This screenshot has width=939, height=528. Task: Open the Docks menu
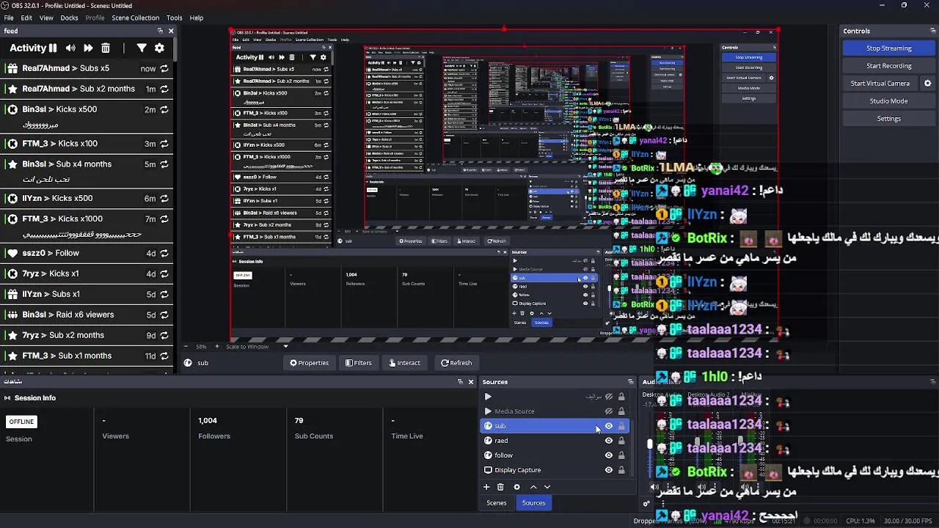click(x=69, y=18)
